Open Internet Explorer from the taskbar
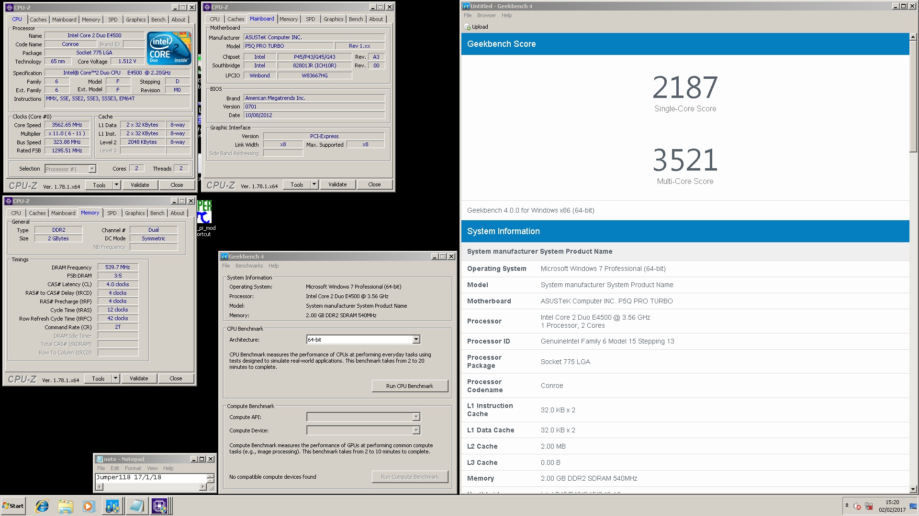Image resolution: width=919 pixels, height=516 pixels. point(42,506)
